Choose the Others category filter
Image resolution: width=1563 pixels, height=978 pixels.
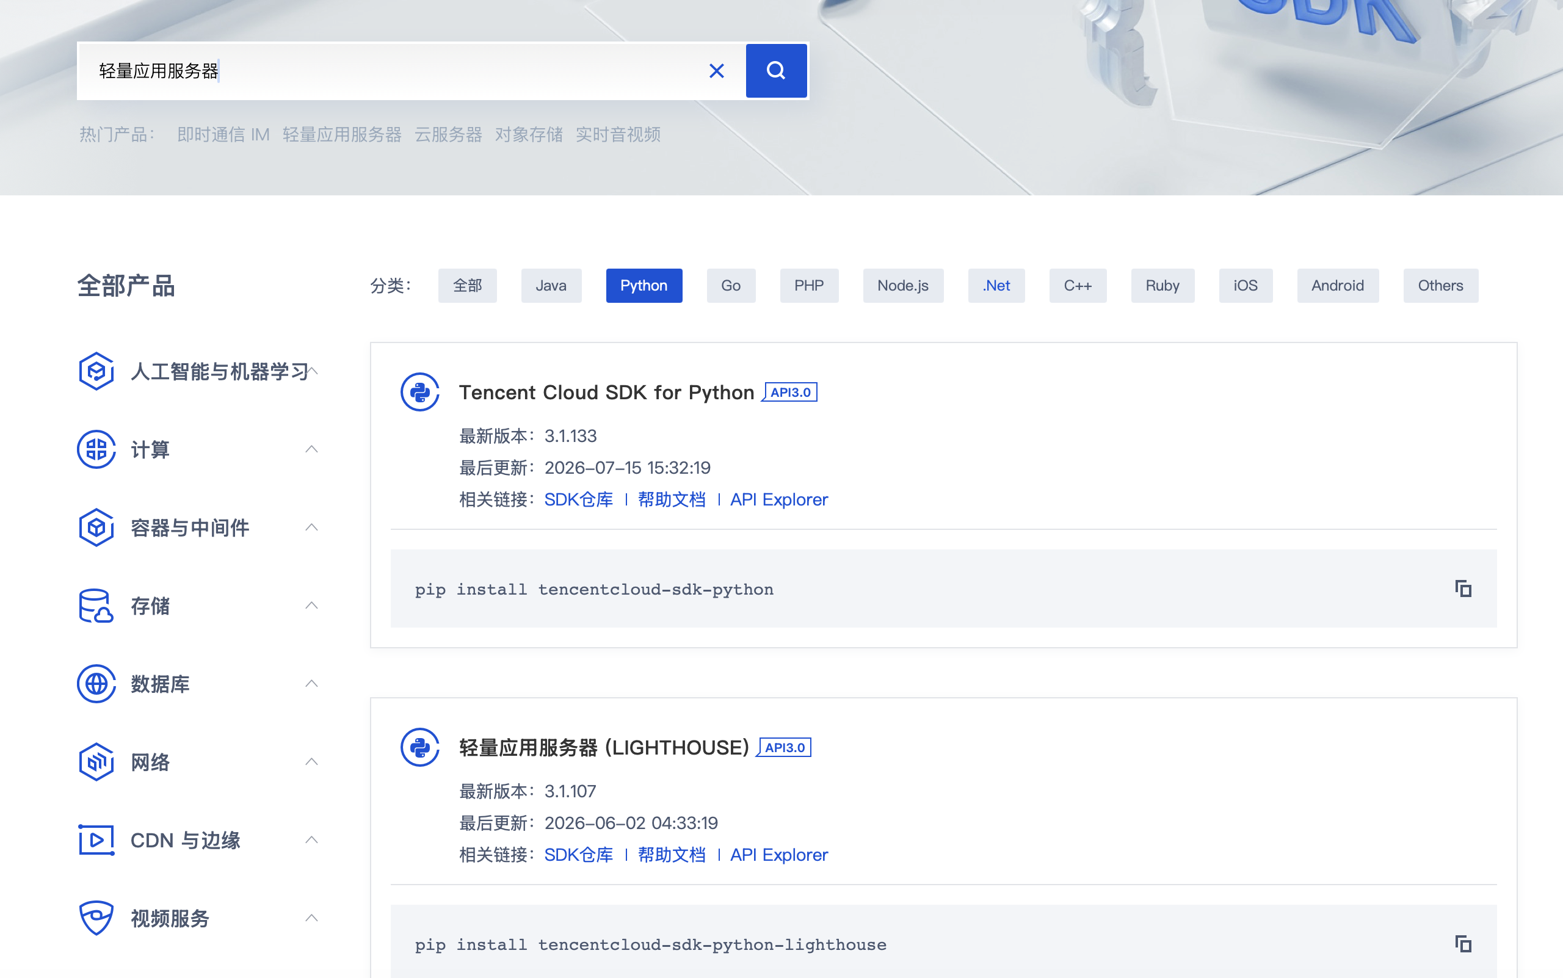[x=1440, y=285]
